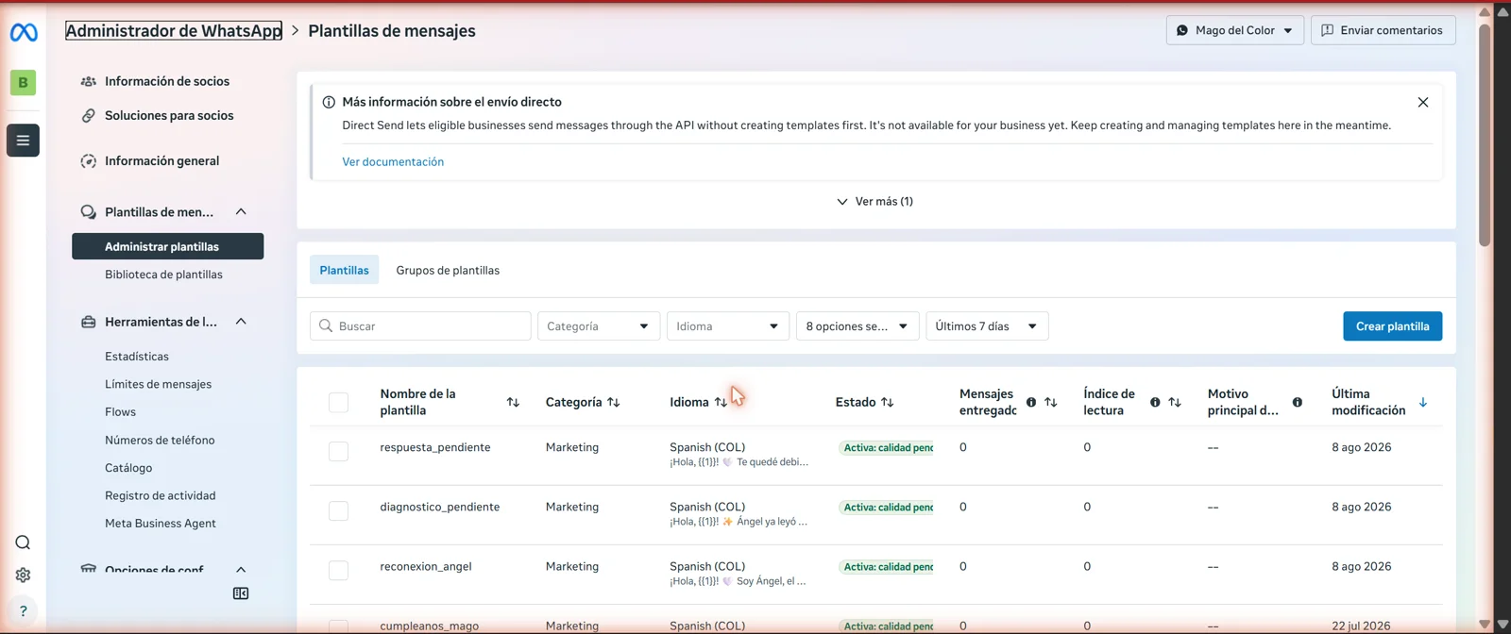Open Catálogo in the sidebar

(x=128, y=468)
